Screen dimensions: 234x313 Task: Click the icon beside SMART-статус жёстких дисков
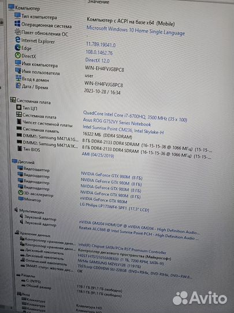click(x=23, y=265)
